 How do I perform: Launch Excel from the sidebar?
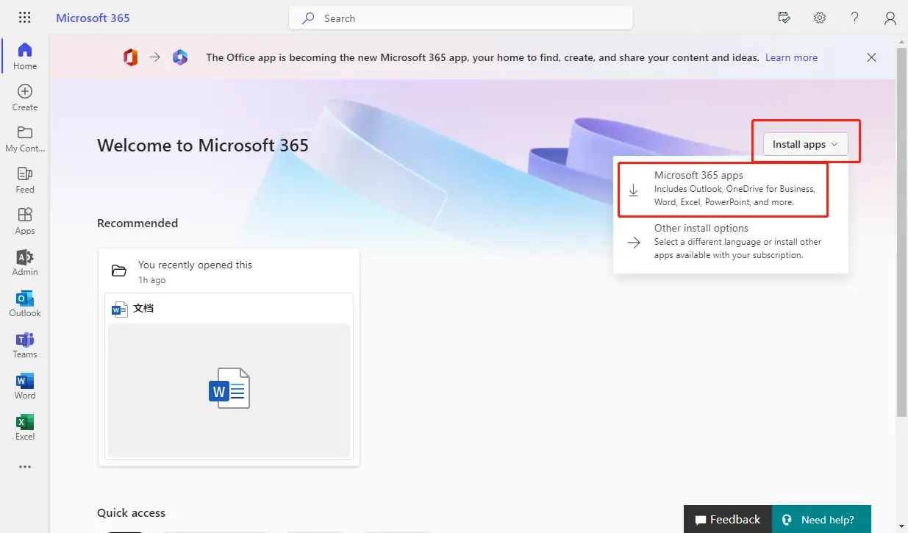(x=24, y=426)
